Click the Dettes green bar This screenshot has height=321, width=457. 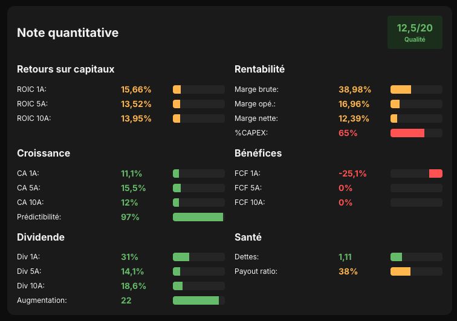(x=416, y=257)
